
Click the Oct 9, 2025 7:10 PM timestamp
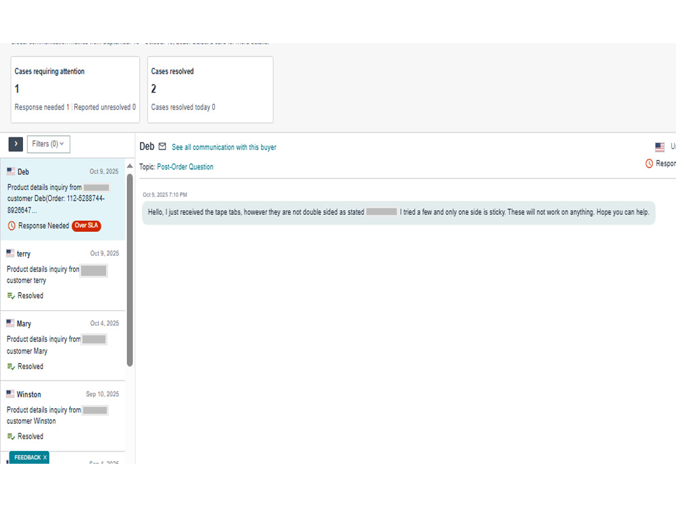coord(165,195)
